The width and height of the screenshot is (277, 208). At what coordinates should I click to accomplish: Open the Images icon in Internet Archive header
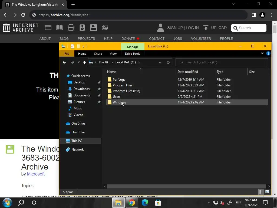coord(105,28)
